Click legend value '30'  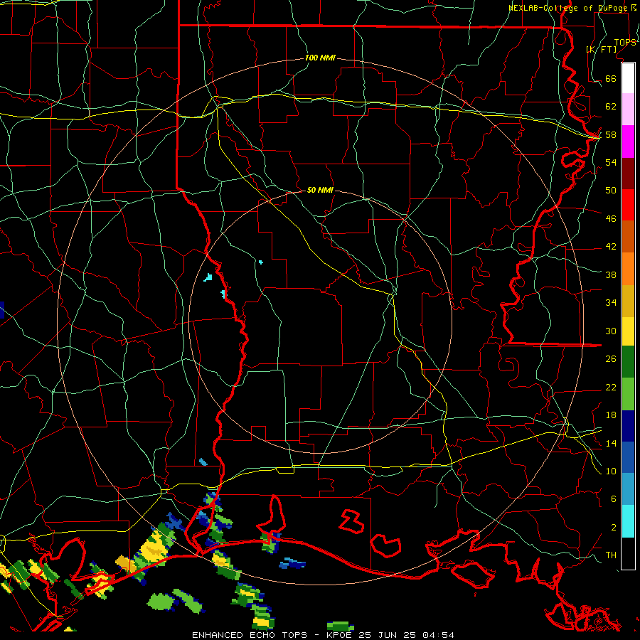(611, 331)
